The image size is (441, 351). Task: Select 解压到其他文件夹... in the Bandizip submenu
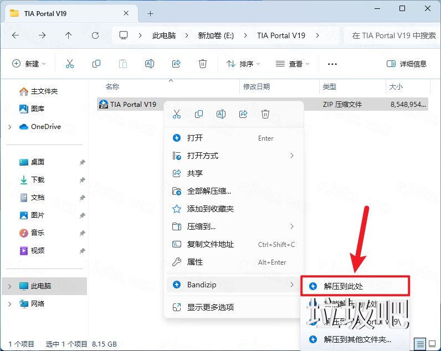(x=355, y=339)
